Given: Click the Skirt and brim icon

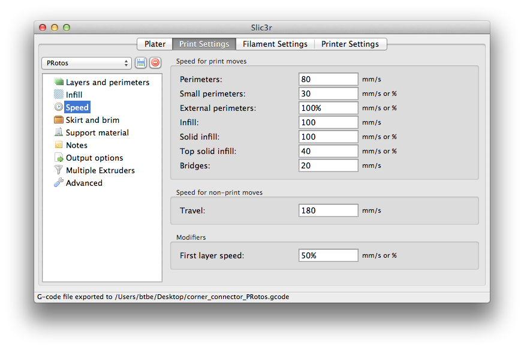Looking at the screenshot, I should point(59,120).
